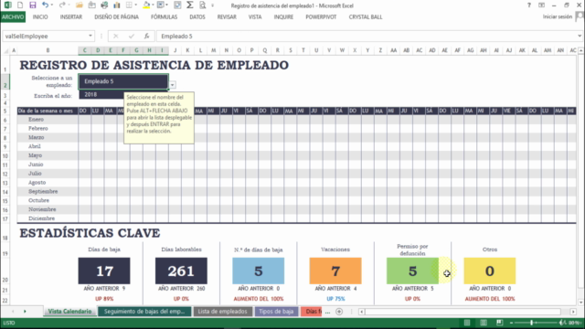Click Iniciar sesión link
Viewport: 585px width, 329px height.
coord(558,16)
